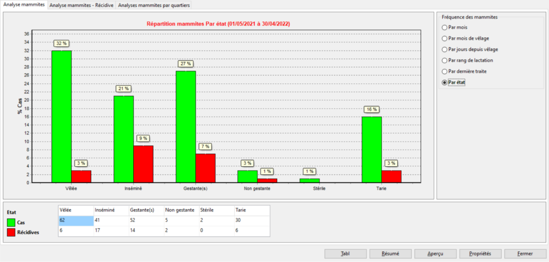Pick Par rang de lactation option

click(x=444, y=60)
